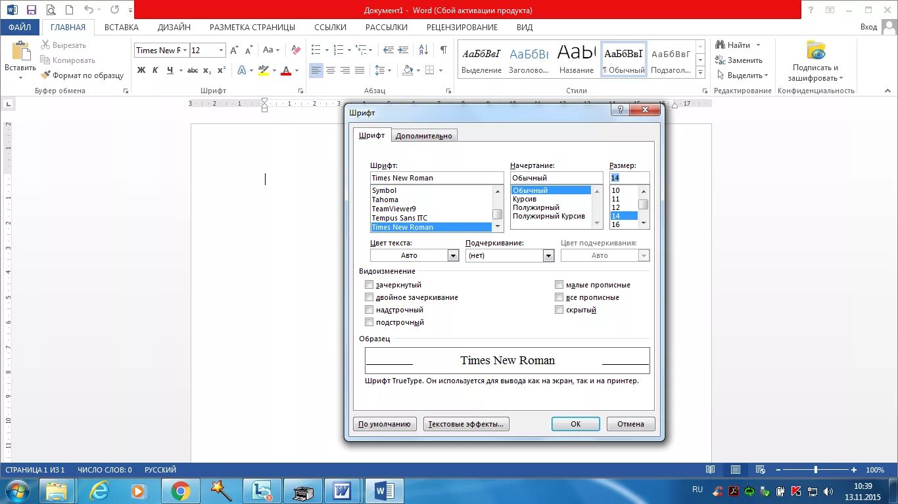Open Подчеркивание dropdown
This screenshot has width=898, height=504.
click(549, 256)
